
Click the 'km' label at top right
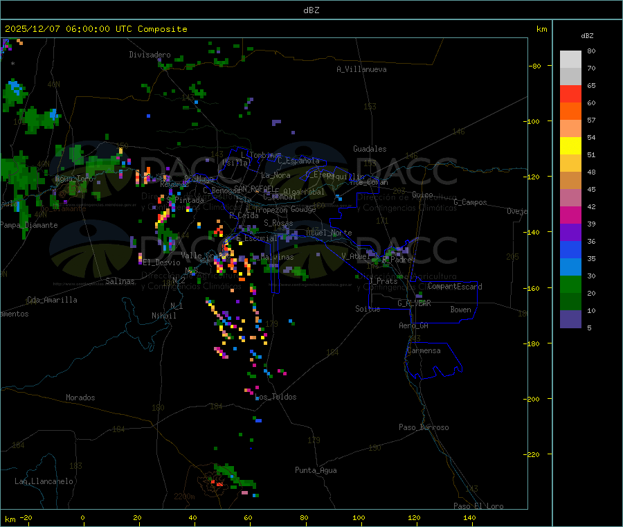coord(541,29)
